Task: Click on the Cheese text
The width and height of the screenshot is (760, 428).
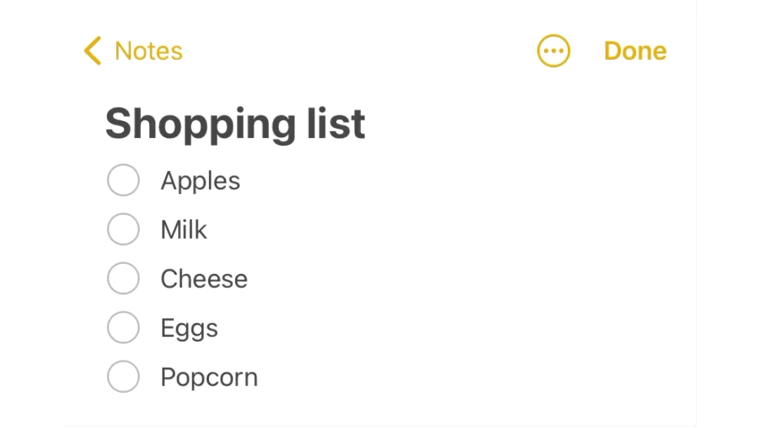Action: [x=204, y=279]
